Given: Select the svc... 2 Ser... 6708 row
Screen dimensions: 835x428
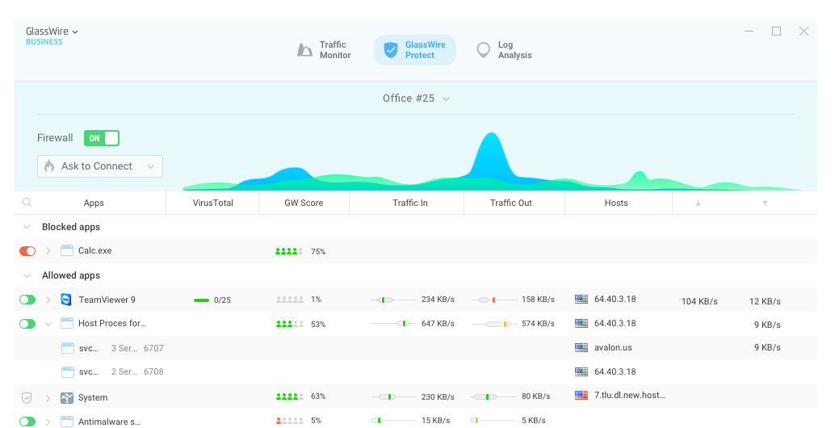Looking at the screenshot, I should (416, 372).
